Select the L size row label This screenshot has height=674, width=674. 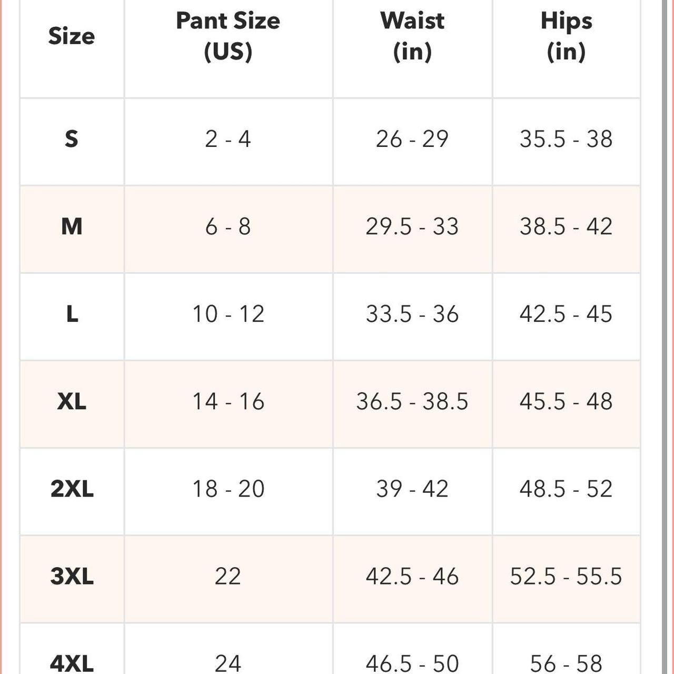(x=72, y=314)
